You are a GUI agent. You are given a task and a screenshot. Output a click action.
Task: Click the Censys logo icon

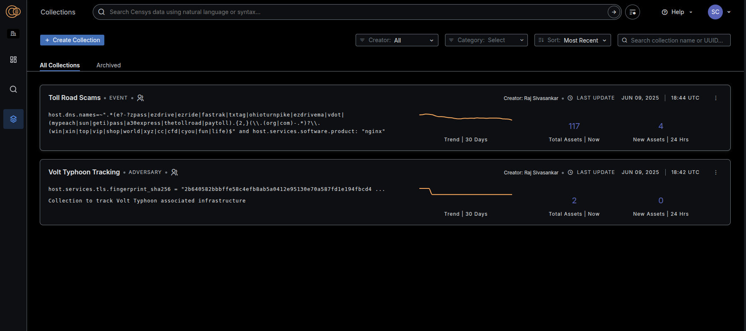13,12
